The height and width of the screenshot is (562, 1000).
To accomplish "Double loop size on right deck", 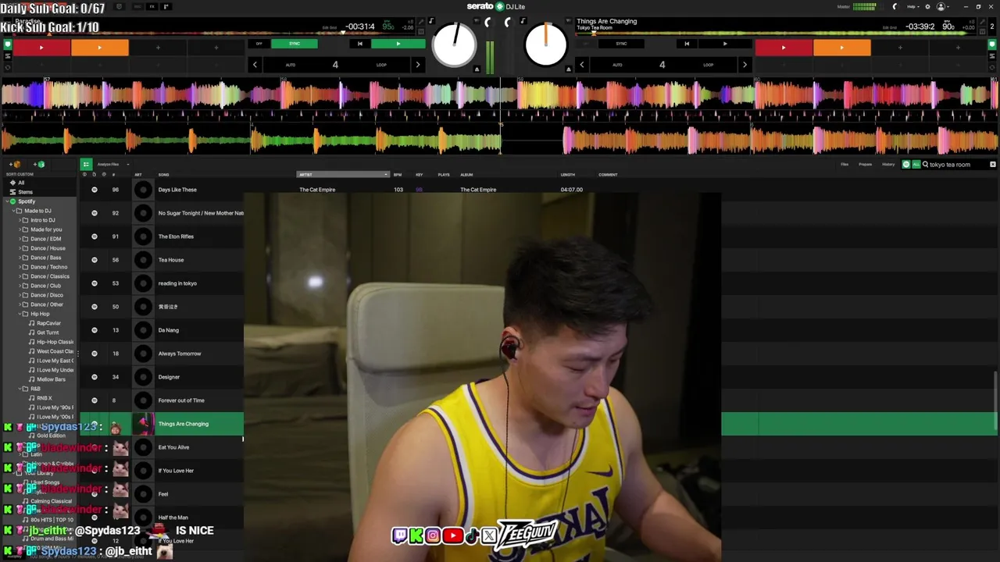I will click(744, 65).
